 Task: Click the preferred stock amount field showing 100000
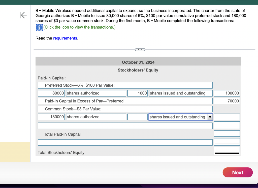tap(227, 93)
